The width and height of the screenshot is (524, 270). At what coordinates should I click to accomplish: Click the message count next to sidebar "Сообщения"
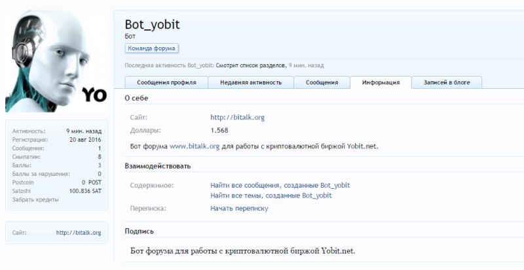[99, 148]
